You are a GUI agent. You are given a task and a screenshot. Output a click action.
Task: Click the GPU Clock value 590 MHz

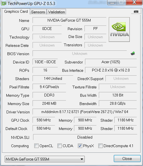[44, 120]
